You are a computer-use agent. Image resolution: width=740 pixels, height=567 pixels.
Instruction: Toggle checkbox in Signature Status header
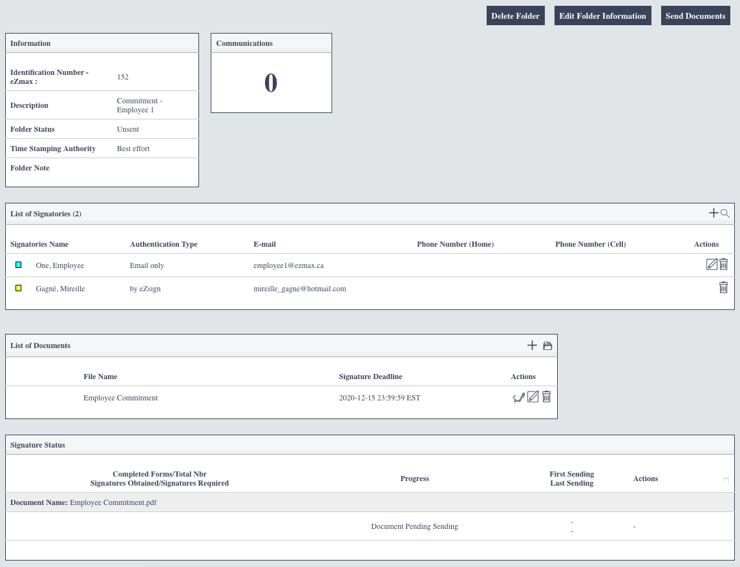pyautogui.click(x=726, y=480)
